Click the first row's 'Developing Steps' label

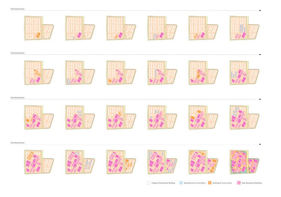18,9
